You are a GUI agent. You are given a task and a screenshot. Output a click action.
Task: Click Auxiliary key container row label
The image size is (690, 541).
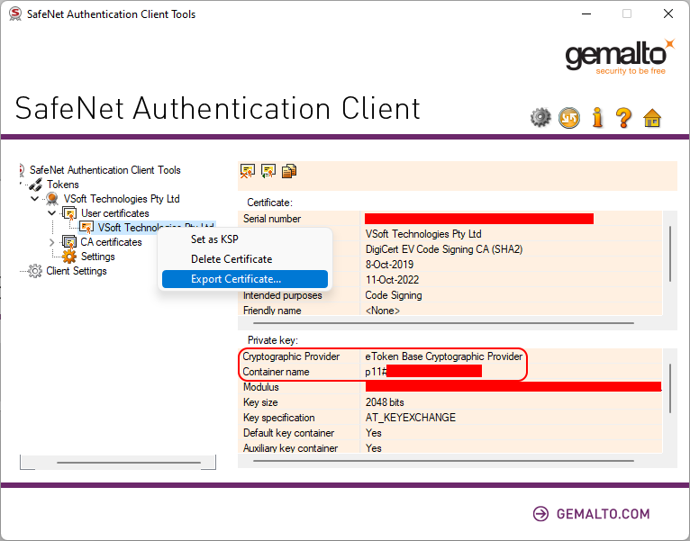coord(290,447)
